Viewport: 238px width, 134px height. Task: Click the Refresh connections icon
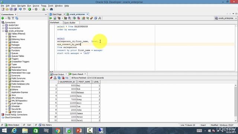point(9,18)
